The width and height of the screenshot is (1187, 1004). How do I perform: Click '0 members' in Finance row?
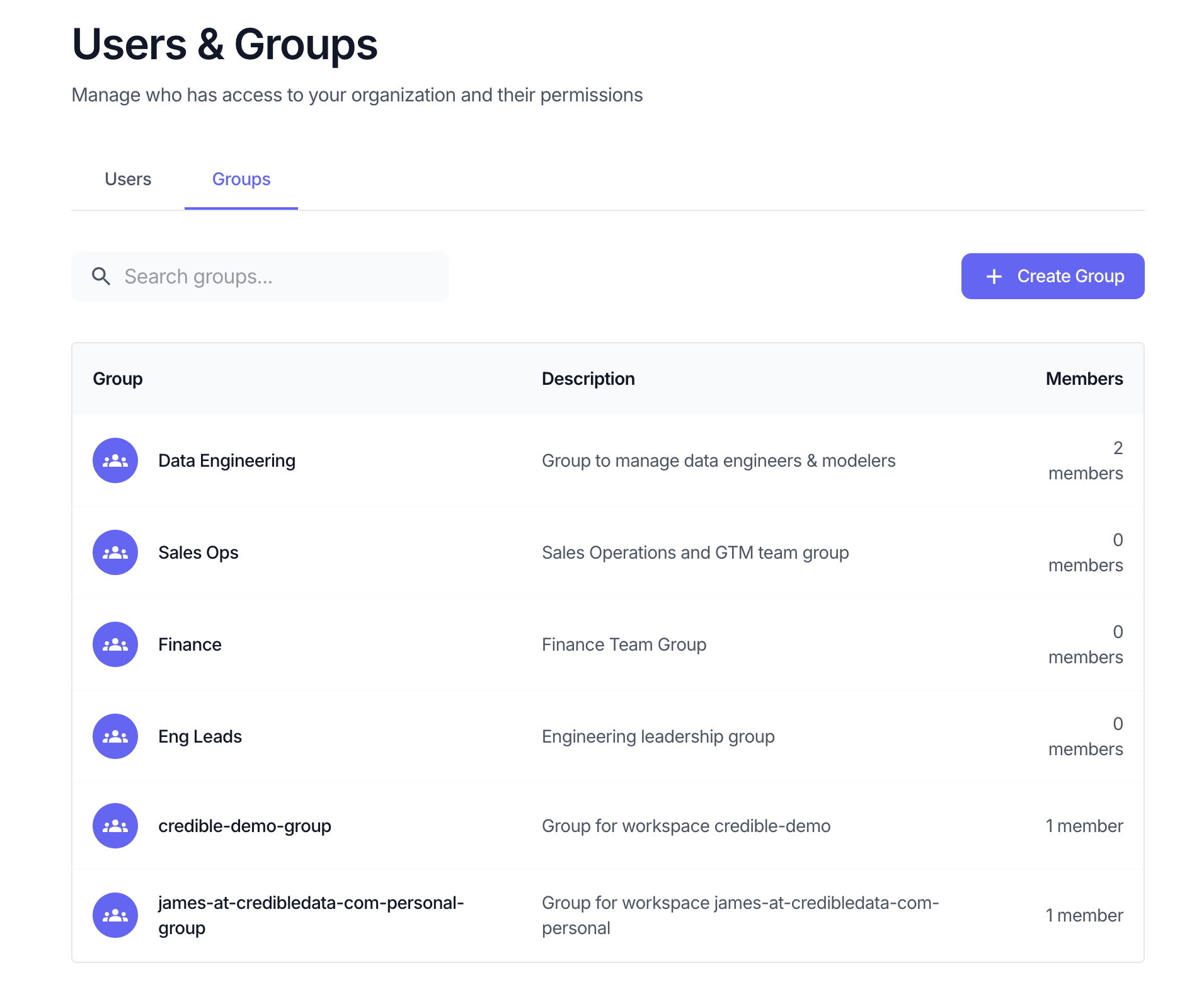[1086, 644]
